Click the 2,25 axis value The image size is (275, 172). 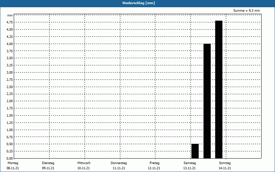10,94
